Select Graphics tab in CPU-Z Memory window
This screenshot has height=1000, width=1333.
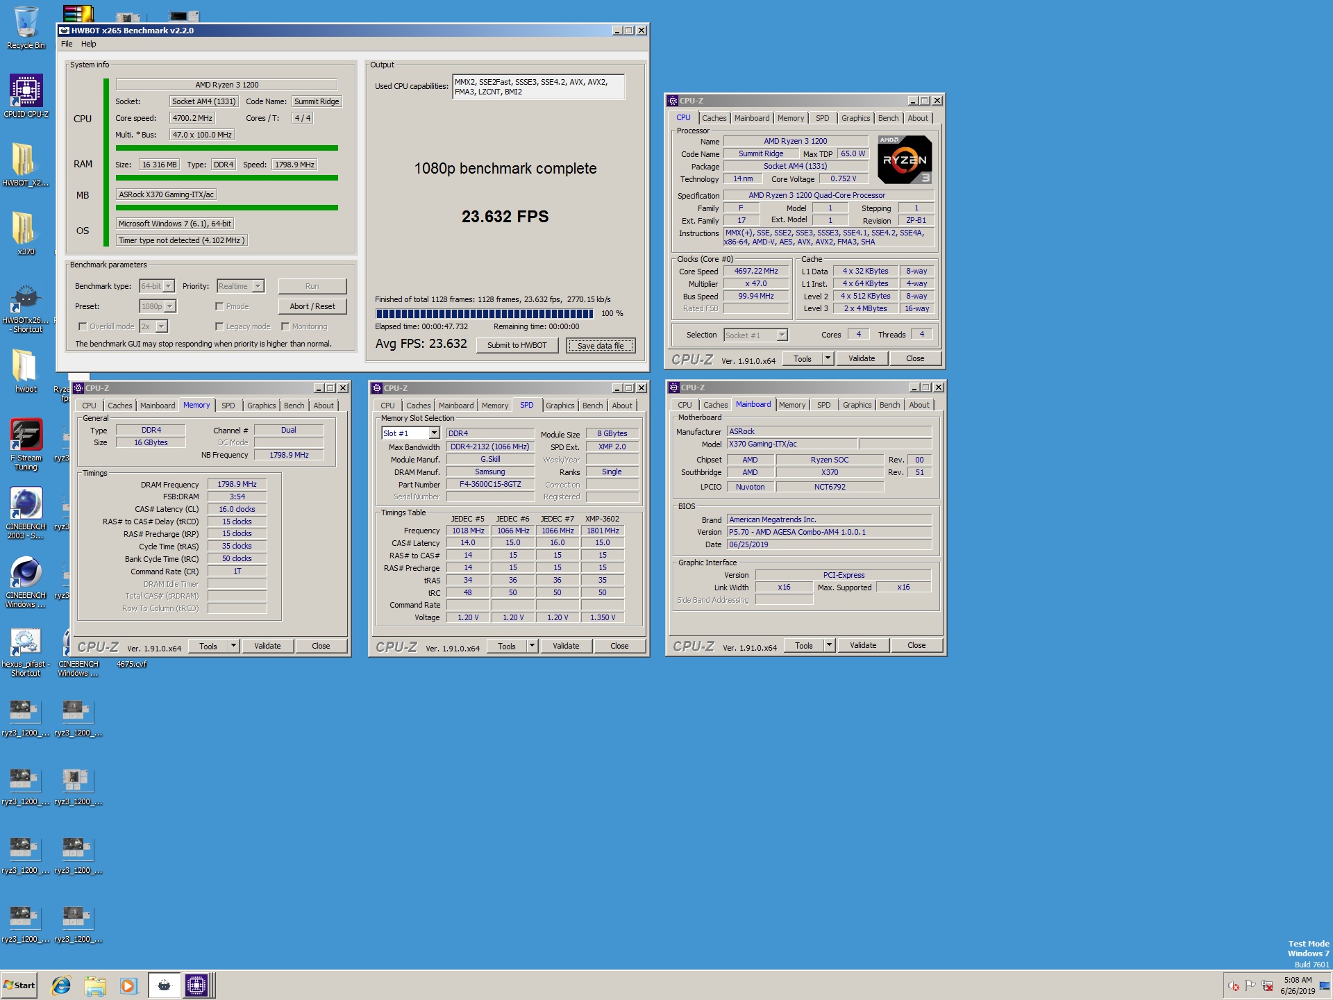click(261, 406)
